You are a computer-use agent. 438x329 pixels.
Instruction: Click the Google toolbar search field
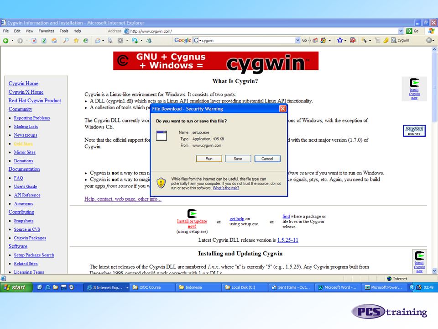(x=247, y=40)
